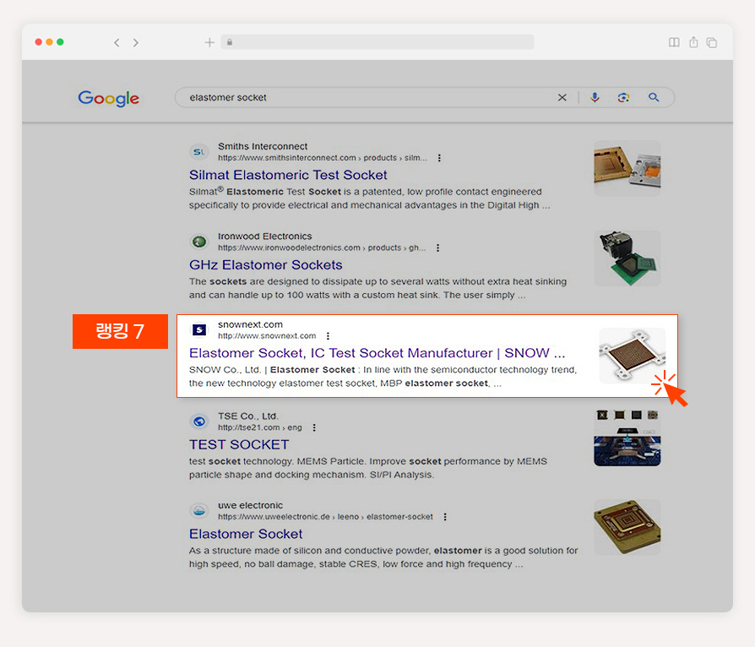Viewport: 755px width, 647px height.
Task: Open more options for TSE Co. result
Action: (314, 427)
